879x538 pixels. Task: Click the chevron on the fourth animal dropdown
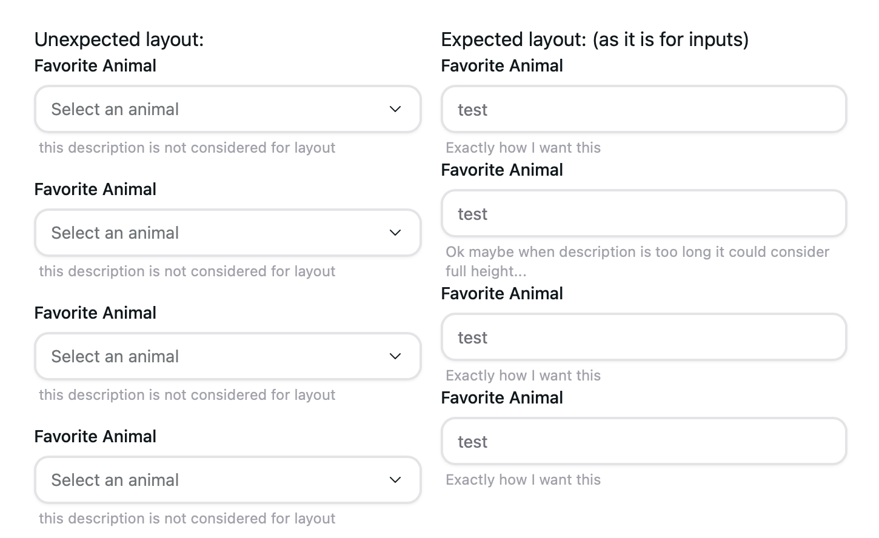(x=395, y=480)
